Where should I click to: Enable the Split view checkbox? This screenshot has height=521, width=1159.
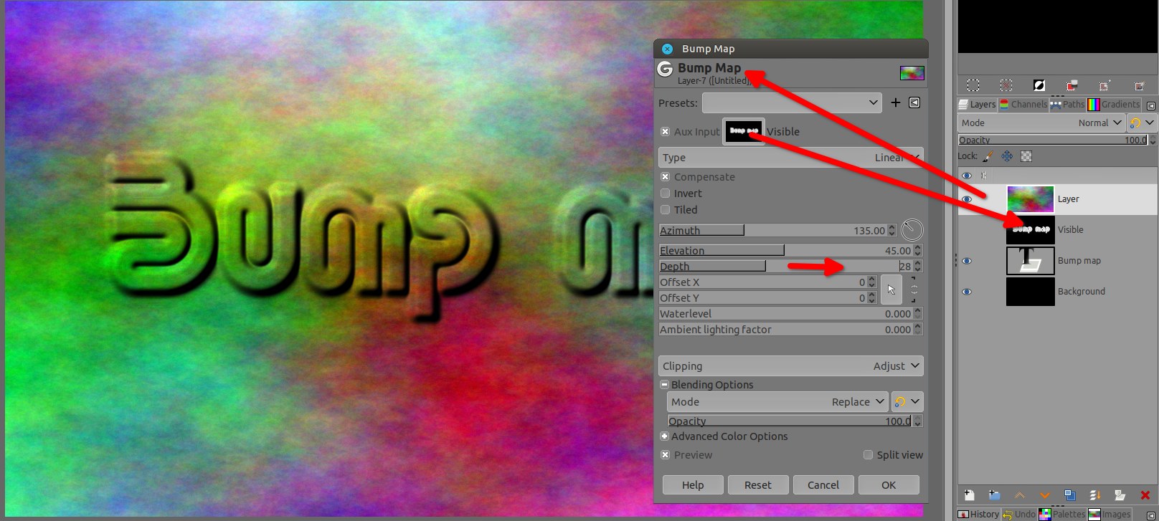[x=868, y=455]
